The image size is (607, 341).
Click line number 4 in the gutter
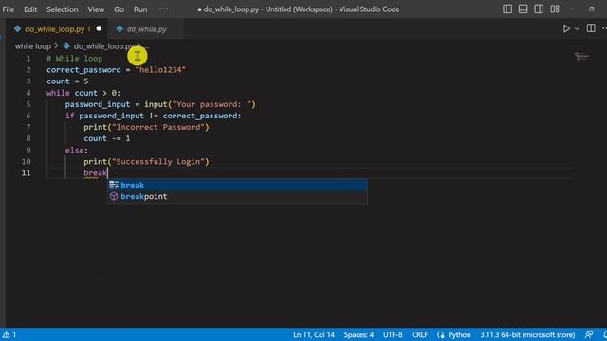coord(28,93)
